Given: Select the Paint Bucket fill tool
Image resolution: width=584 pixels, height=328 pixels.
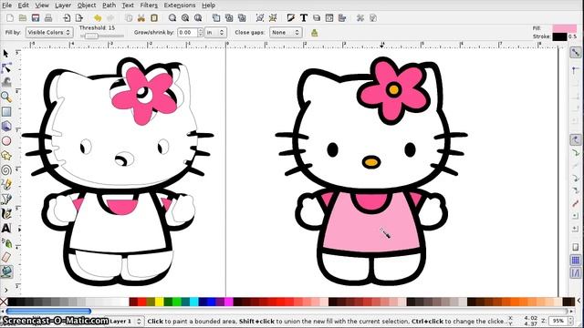Looking at the screenshot, I should coord(6,272).
